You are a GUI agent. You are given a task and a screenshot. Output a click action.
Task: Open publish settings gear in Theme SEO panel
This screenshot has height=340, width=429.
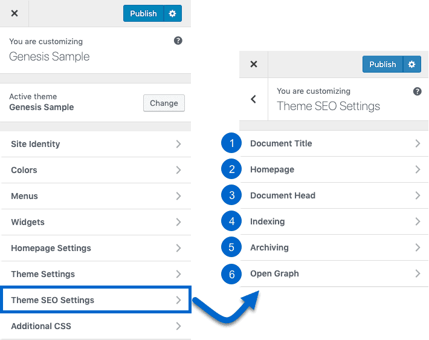411,64
